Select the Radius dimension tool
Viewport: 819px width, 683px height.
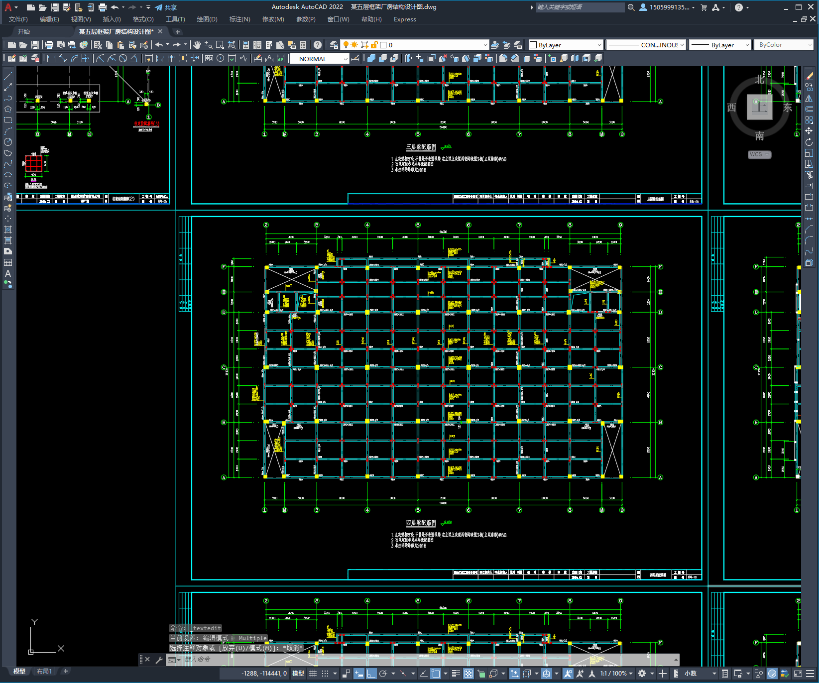(100, 58)
